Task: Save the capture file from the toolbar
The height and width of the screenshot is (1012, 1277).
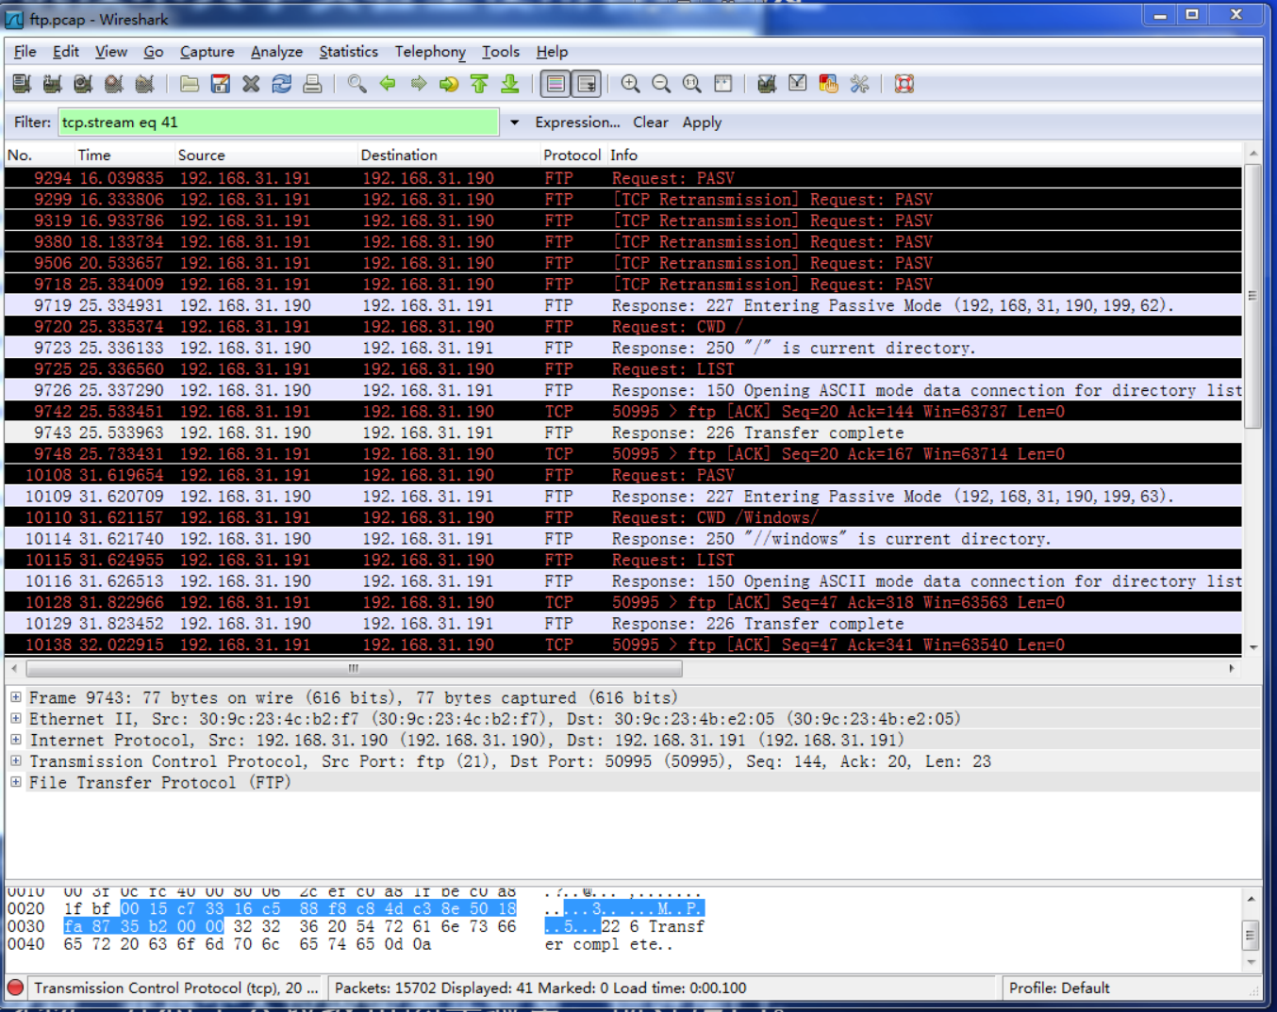Action: tap(221, 84)
